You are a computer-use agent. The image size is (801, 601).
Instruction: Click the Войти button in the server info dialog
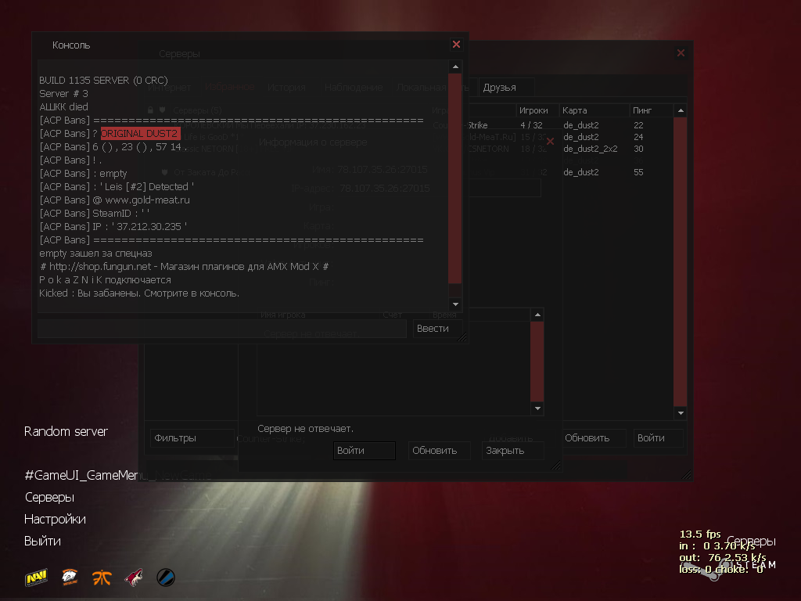365,451
